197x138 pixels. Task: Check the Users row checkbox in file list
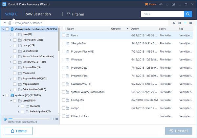64,35
